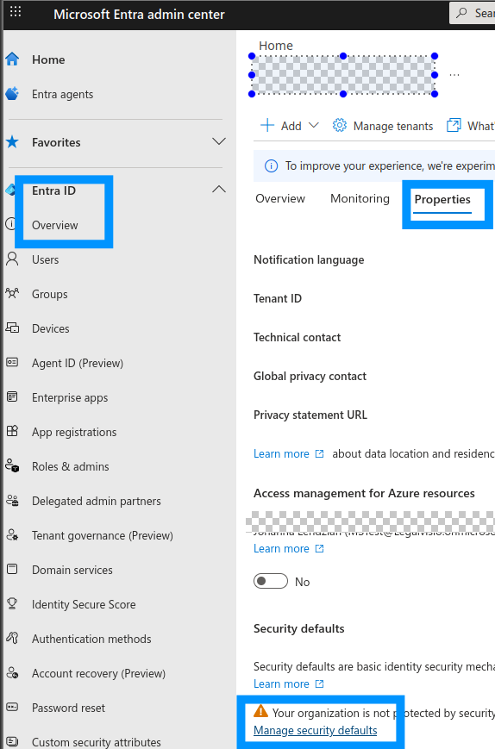Click the 'Security defaults' heading
Image resolution: width=495 pixels, height=749 pixels.
tap(299, 628)
